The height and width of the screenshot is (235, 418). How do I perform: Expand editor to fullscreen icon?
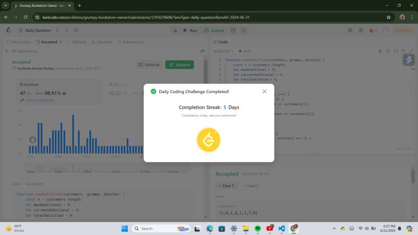(411, 51)
